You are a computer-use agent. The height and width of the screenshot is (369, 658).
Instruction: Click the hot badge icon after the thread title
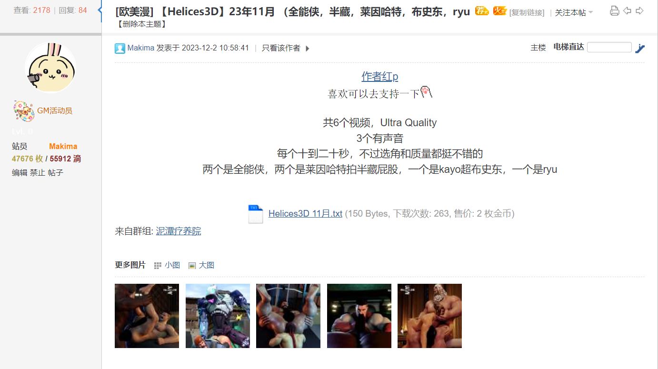coord(499,11)
